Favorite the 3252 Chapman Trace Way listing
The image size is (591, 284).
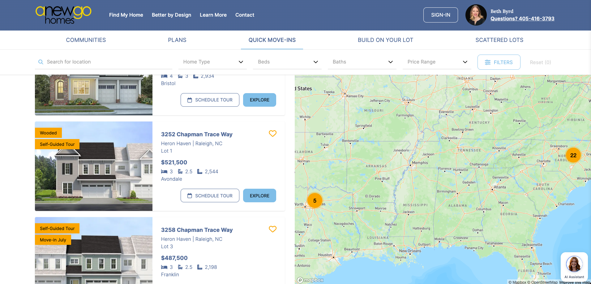point(272,134)
